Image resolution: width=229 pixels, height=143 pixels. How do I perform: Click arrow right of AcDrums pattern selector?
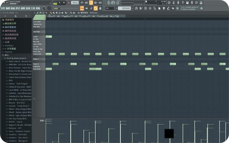[132, 8]
